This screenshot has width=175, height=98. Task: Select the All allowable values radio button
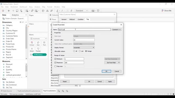tap(74, 51)
